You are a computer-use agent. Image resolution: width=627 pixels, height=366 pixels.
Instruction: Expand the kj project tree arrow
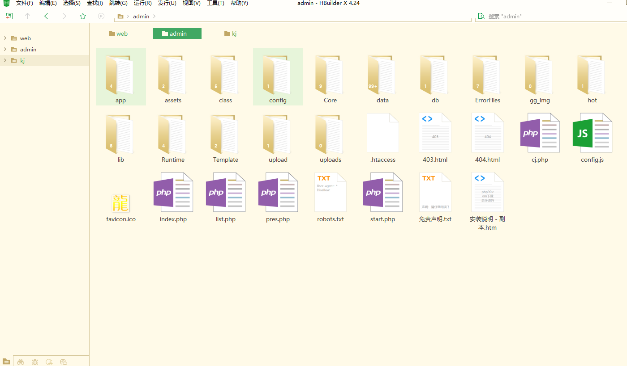tap(5, 60)
